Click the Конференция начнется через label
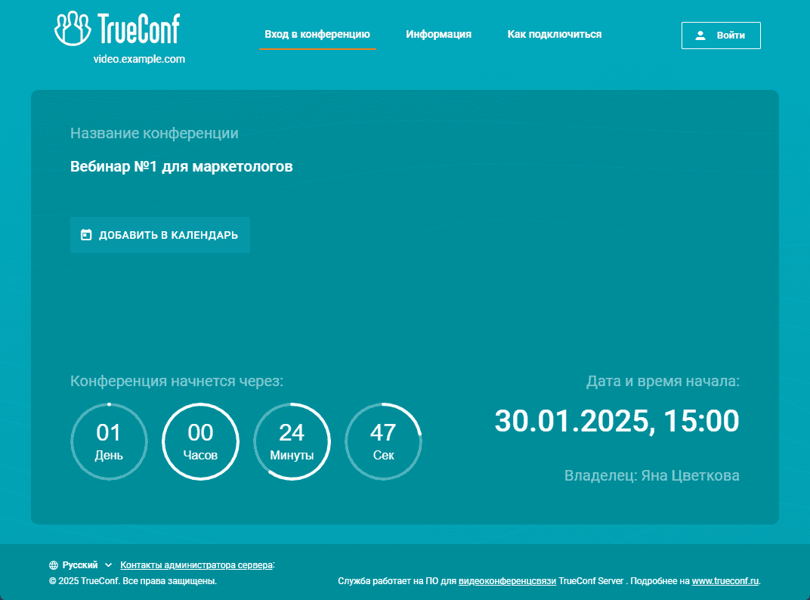The width and height of the screenshot is (810, 600). click(x=177, y=382)
